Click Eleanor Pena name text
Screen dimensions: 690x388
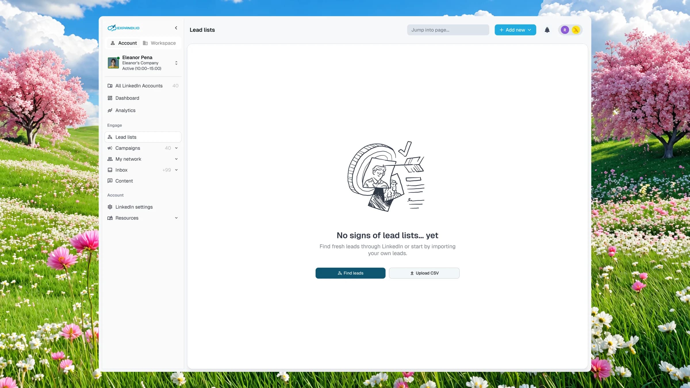(137, 57)
